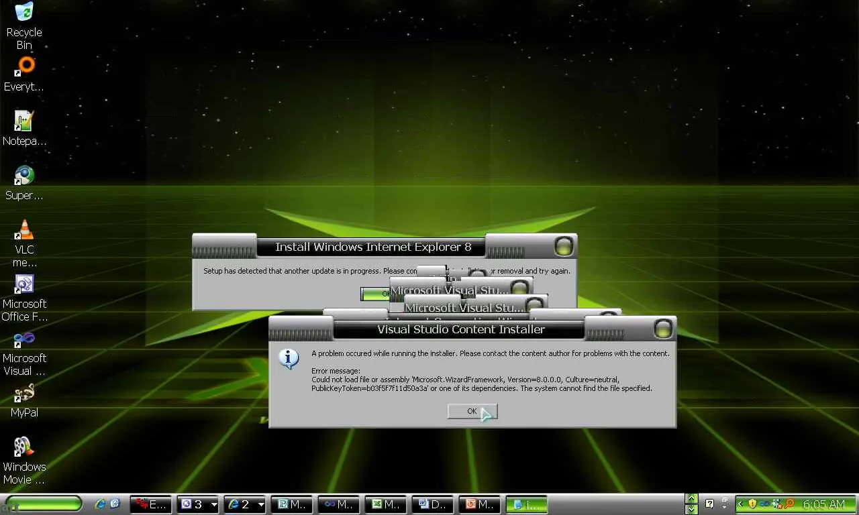The height and width of the screenshot is (515, 859).
Task: Select the MyPal desktop shortcut
Action: (24, 400)
